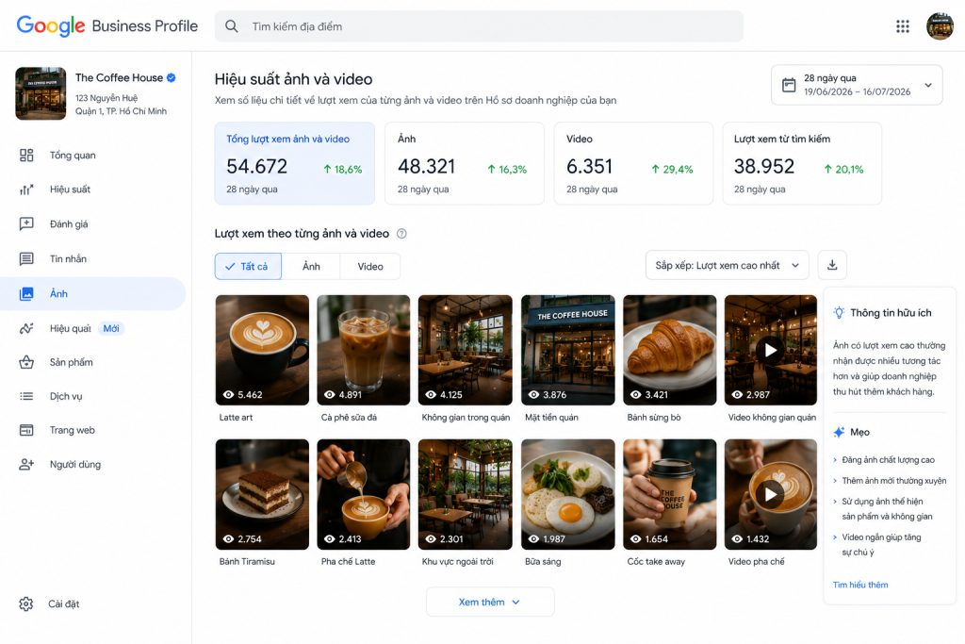Click the lightbulb icon by Thông tin hữu ích
Screen dimensions: 965x644
[839, 313]
